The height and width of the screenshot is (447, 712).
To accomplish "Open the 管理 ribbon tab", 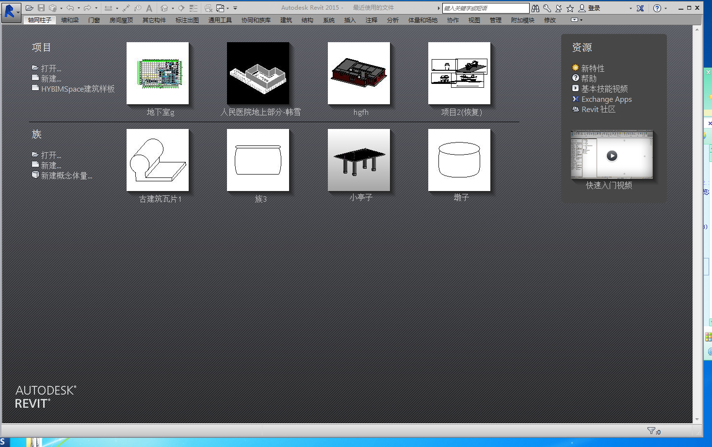I will (x=496, y=20).
